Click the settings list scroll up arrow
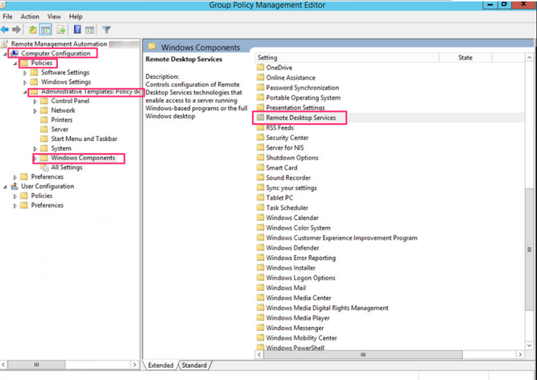537x380 pixels. 529,57
